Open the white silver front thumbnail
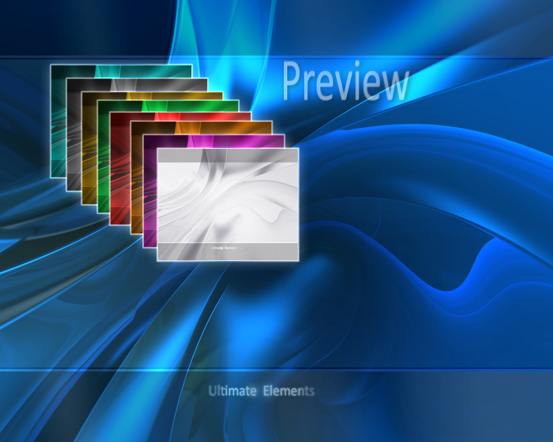The height and width of the screenshot is (442, 553). point(228,205)
